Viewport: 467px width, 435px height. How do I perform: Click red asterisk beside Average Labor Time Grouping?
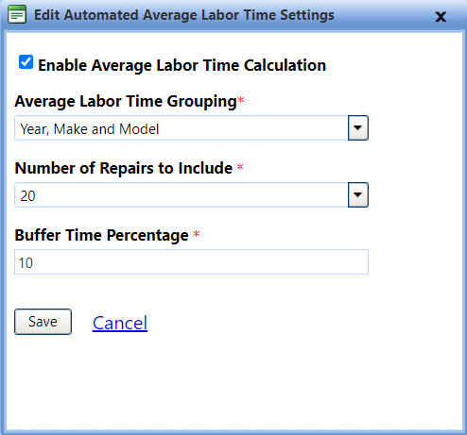(241, 100)
